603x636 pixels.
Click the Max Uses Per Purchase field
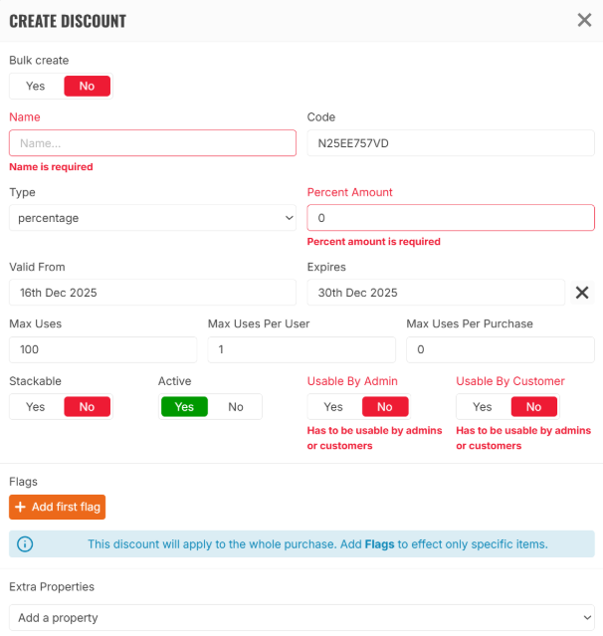tap(500, 350)
